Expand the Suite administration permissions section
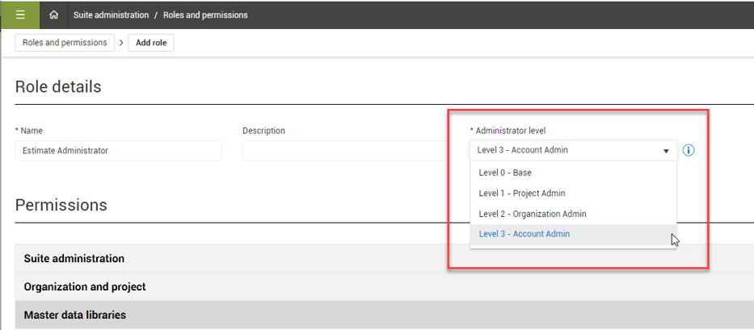754x330 pixels. tap(74, 258)
